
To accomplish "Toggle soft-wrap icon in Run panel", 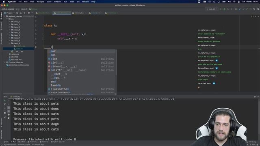I will [x=9, y=107].
